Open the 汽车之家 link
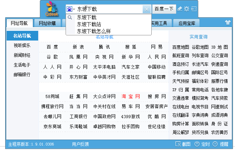 131,67
